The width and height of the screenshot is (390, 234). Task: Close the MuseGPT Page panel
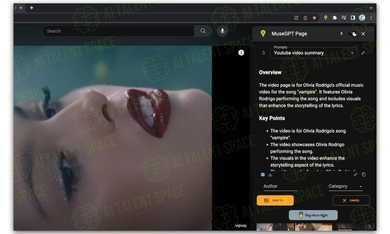click(363, 34)
